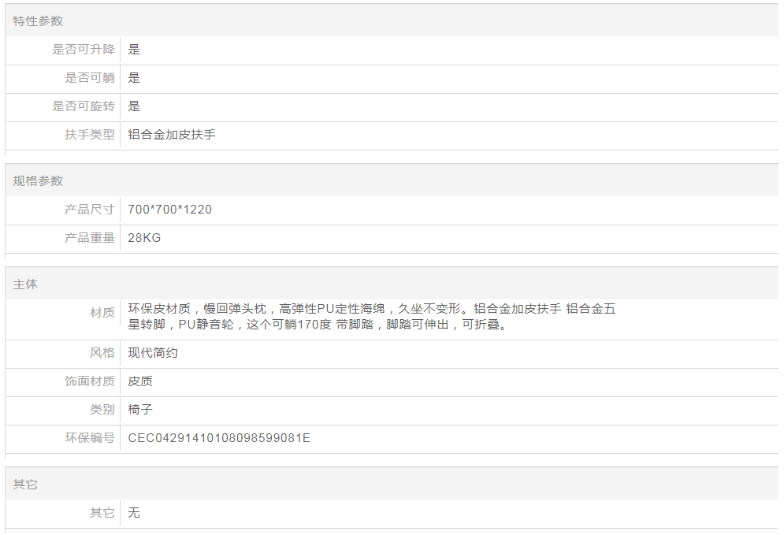
Task: Click the 产品尺寸 label
Action: coord(90,210)
